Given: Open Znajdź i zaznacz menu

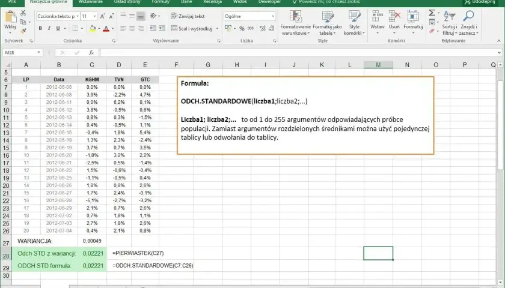Looking at the screenshot, I should pyautogui.click(x=468, y=23).
